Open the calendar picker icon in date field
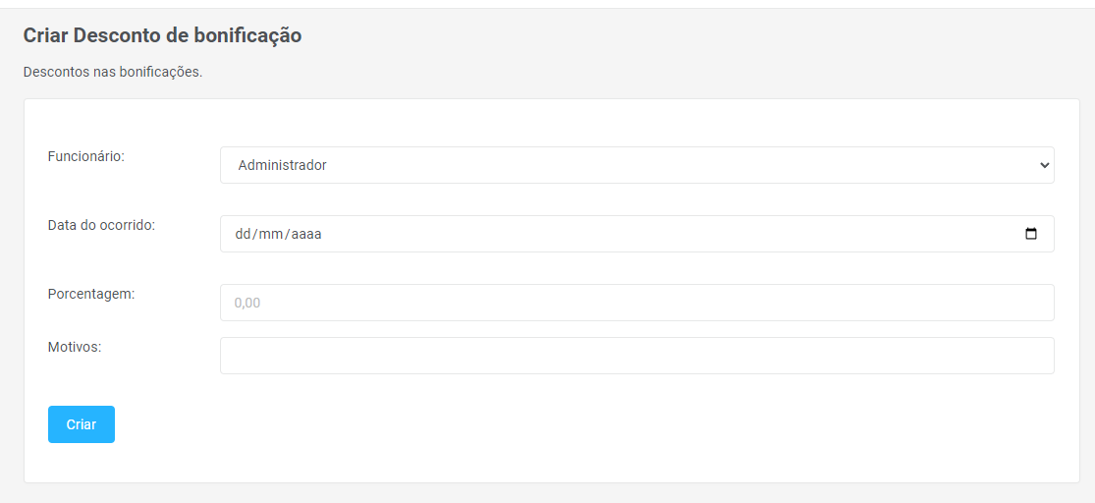The image size is (1095, 503). click(1031, 234)
